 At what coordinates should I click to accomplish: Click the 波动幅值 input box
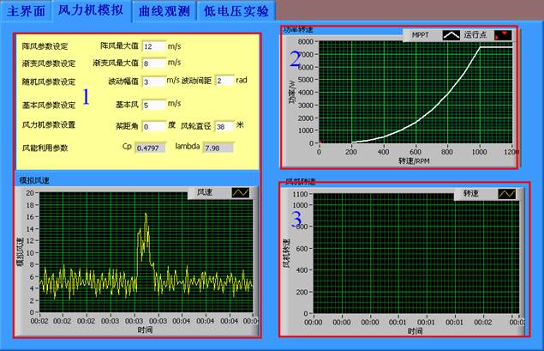click(x=153, y=82)
